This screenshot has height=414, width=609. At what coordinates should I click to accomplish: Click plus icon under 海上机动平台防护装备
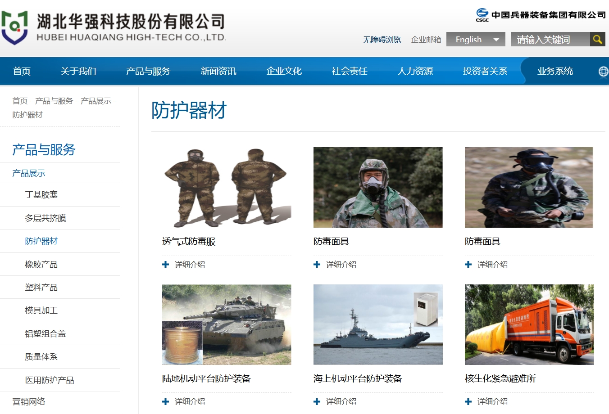click(x=317, y=401)
